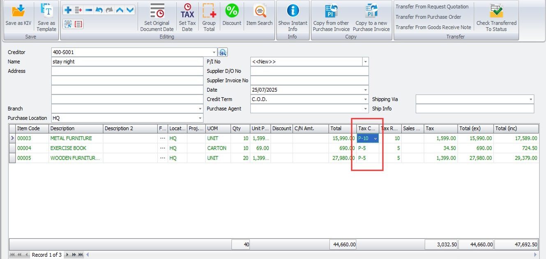Open the Credit Term dropdown

[366, 99]
